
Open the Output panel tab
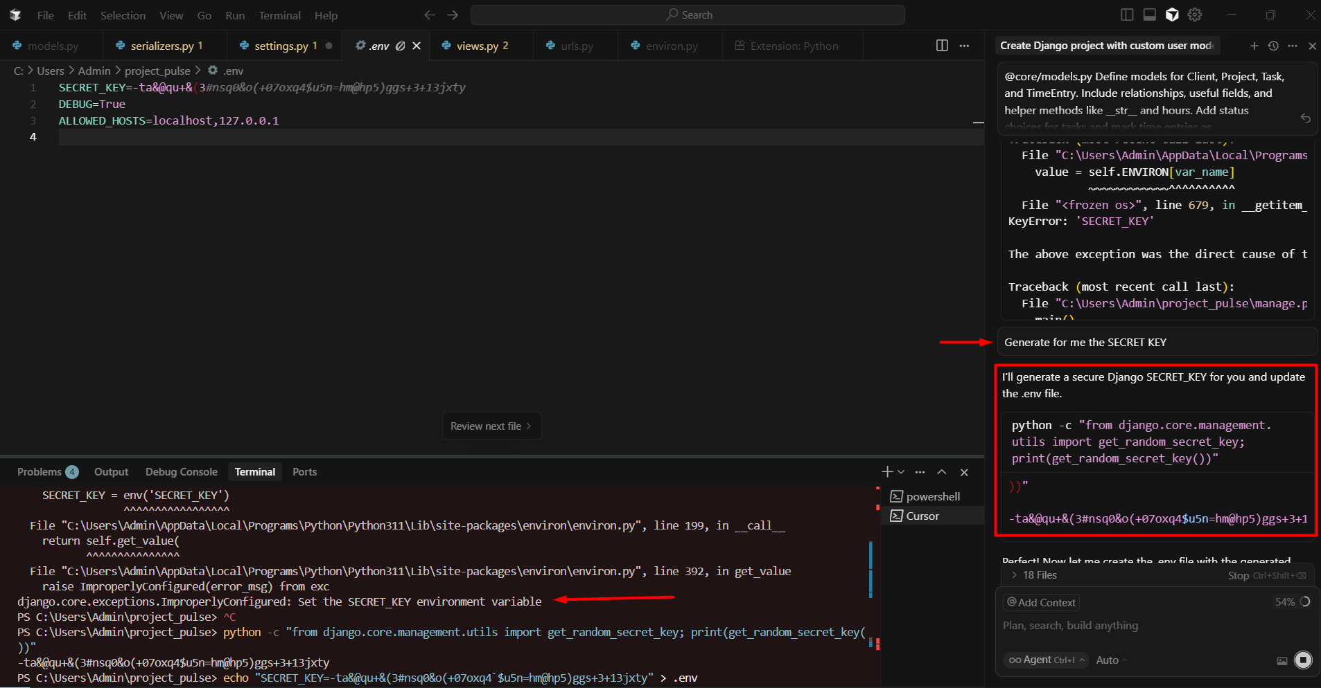click(x=112, y=472)
